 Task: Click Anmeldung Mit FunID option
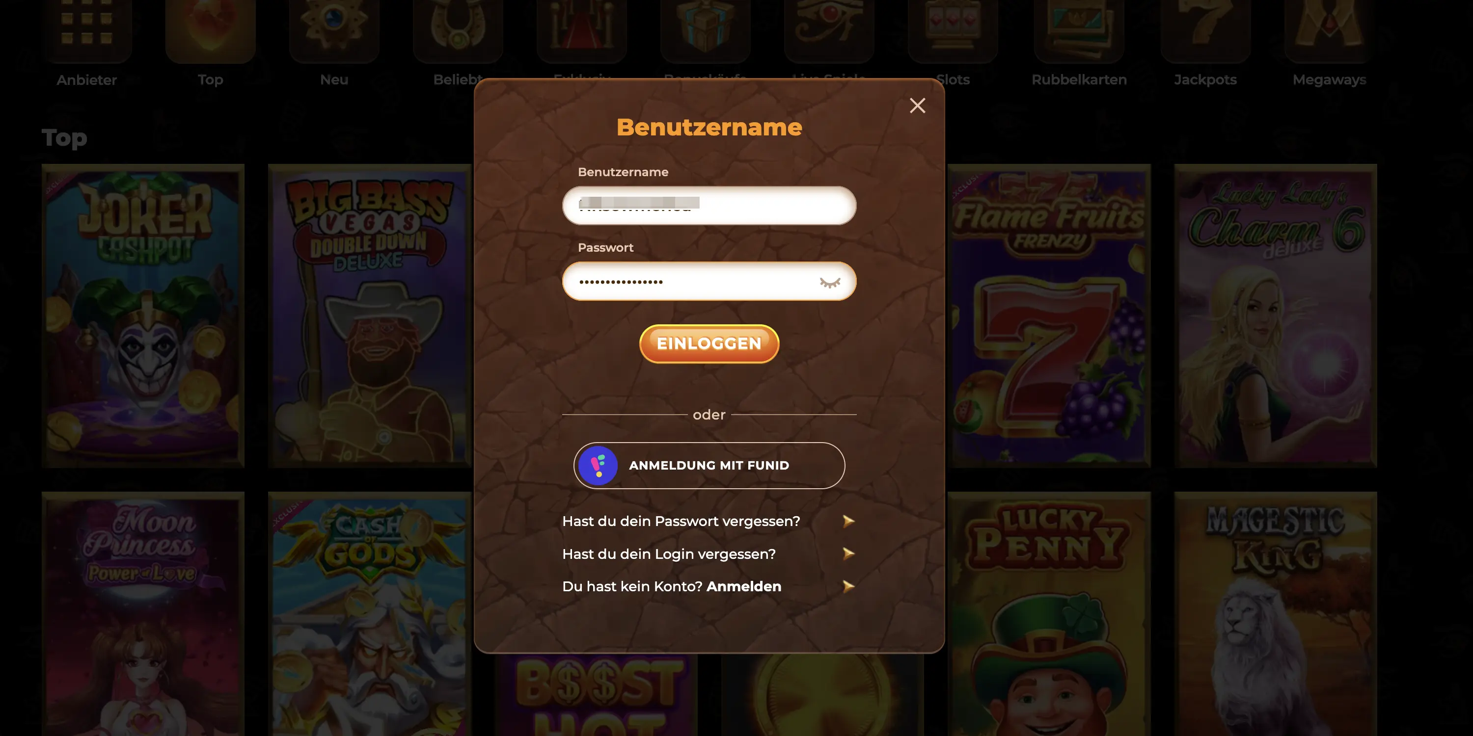coord(709,465)
